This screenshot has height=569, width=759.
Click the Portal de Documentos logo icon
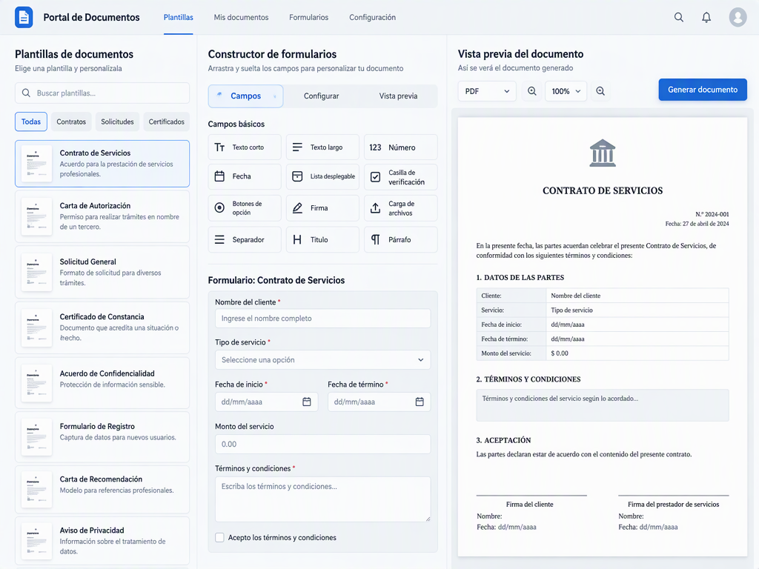(24, 18)
